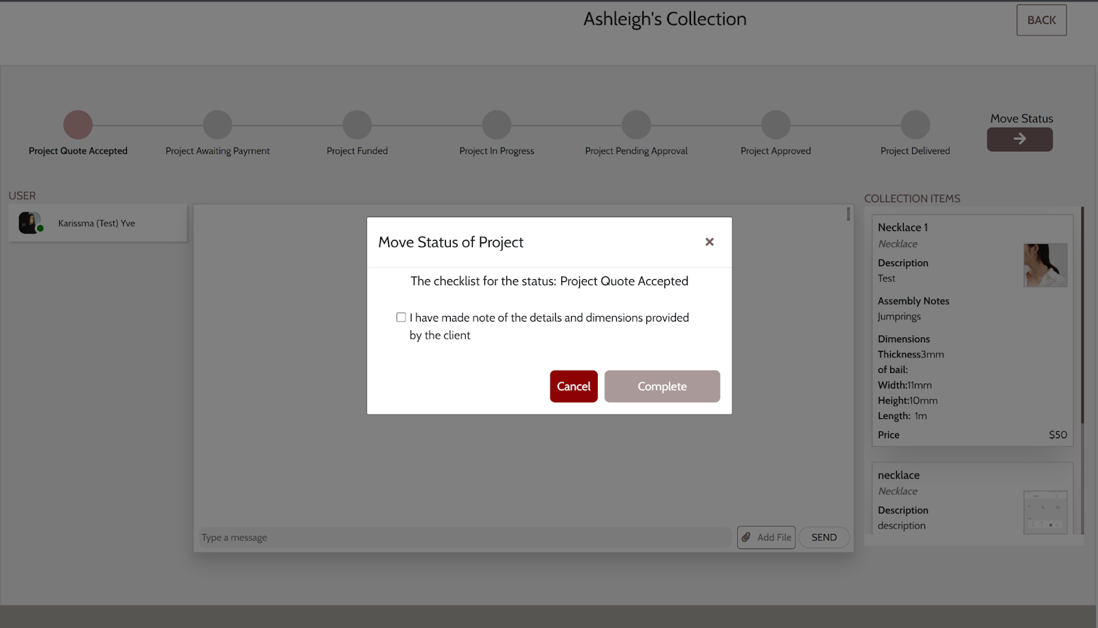Select the Project Awaiting Payment status circle
Viewport: 1098px width, 628px height.
218,125
